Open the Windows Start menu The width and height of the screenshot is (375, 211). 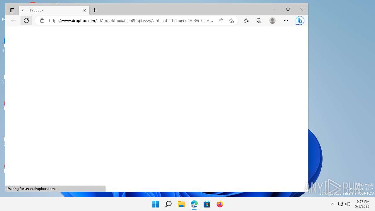tap(155, 204)
